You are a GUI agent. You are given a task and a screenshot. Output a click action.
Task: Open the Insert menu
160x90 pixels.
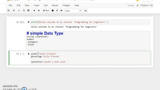point(36,5)
